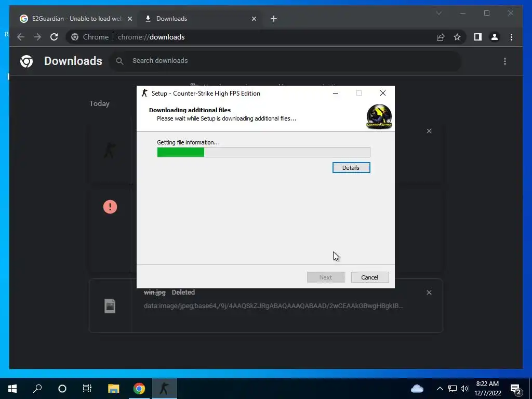Click setup dialog title bar icon
Viewport: 532px width, 399px height.
(145, 94)
